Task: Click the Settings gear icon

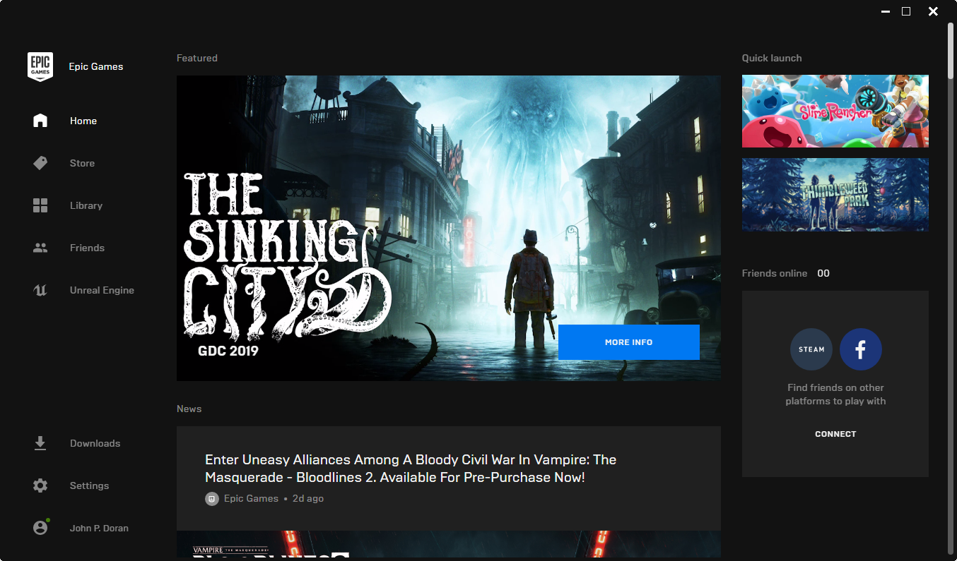Action: (x=40, y=485)
